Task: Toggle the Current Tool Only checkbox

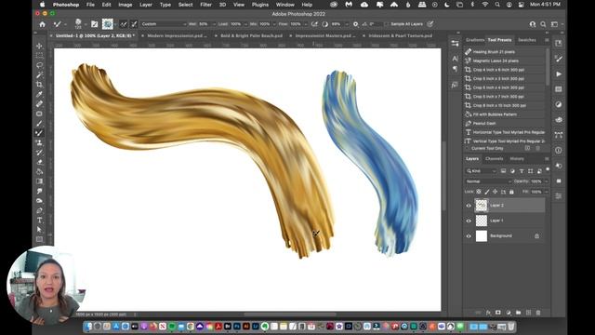Action: [x=468, y=148]
